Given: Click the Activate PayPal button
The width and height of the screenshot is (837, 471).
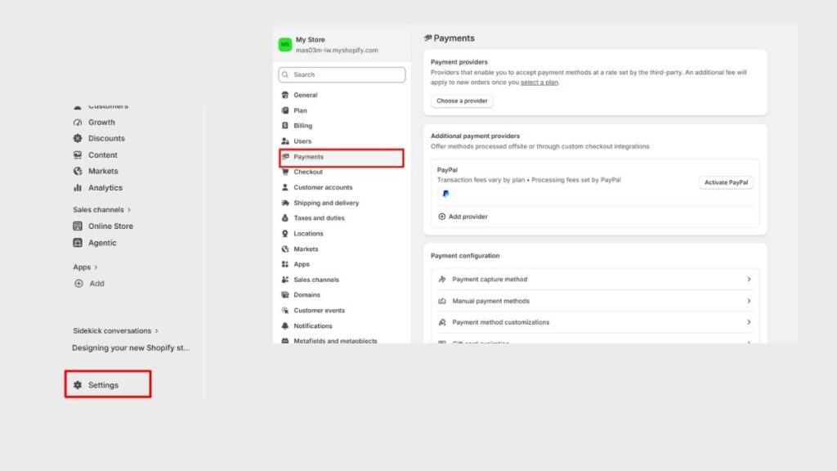Looking at the screenshot, I should click(x=726, y=182).
